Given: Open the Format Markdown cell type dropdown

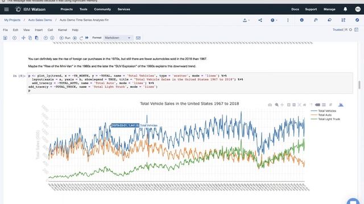Looking at the screenshot, I should pyautogui.click(x=118, y=38).
